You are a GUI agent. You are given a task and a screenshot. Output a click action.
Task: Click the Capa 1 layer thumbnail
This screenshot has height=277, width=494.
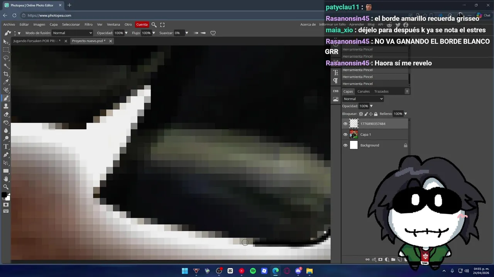click(x=354, y=135)
